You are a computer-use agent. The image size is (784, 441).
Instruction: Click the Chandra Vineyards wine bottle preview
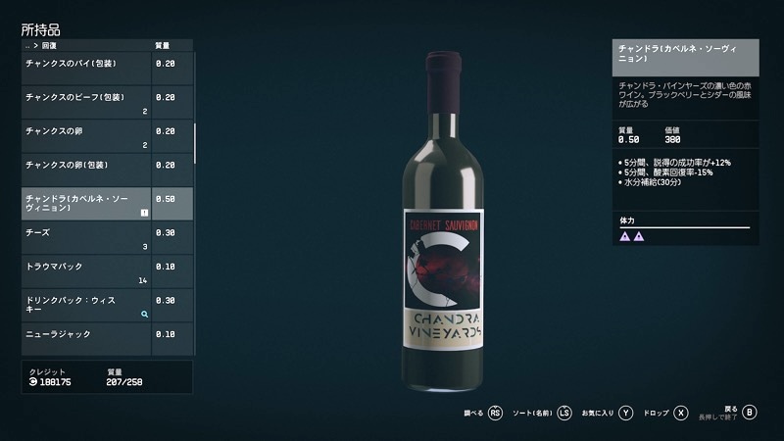(443, 221)
